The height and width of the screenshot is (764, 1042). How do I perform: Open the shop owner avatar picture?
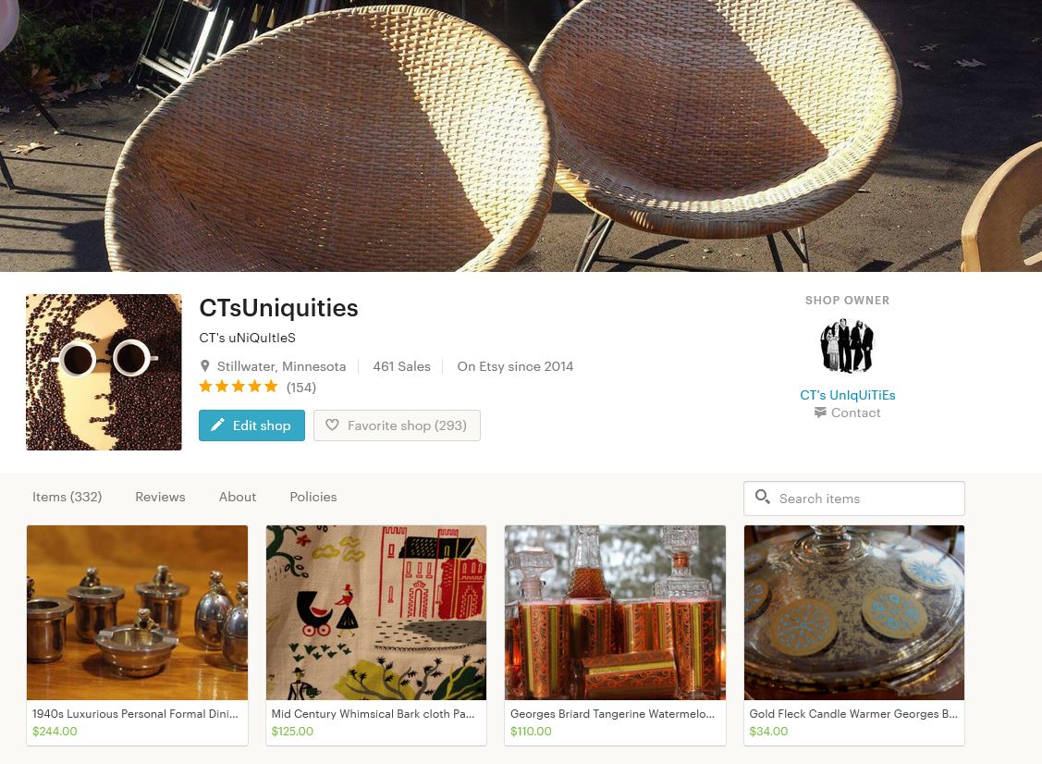pyautogui.click(x=847, y=346)
